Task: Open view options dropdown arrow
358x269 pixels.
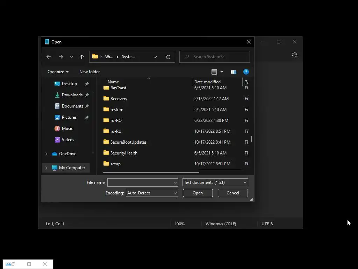Action: [222, 72]
